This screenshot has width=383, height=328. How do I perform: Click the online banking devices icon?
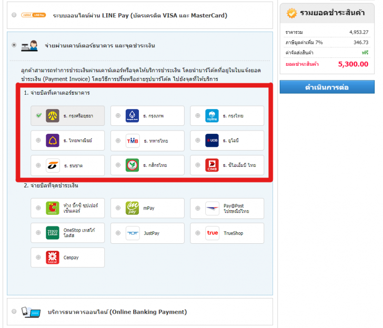click(x=31, y=312)
